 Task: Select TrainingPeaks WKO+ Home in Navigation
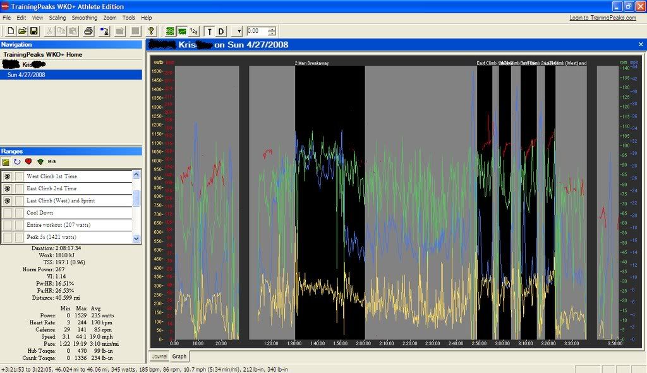tap(43, 54)
